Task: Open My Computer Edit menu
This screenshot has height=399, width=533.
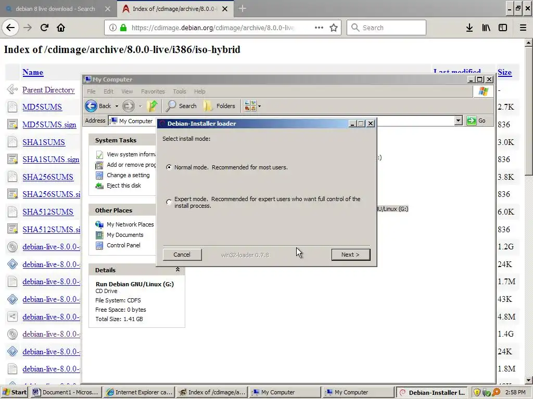Action: point(108,91)
